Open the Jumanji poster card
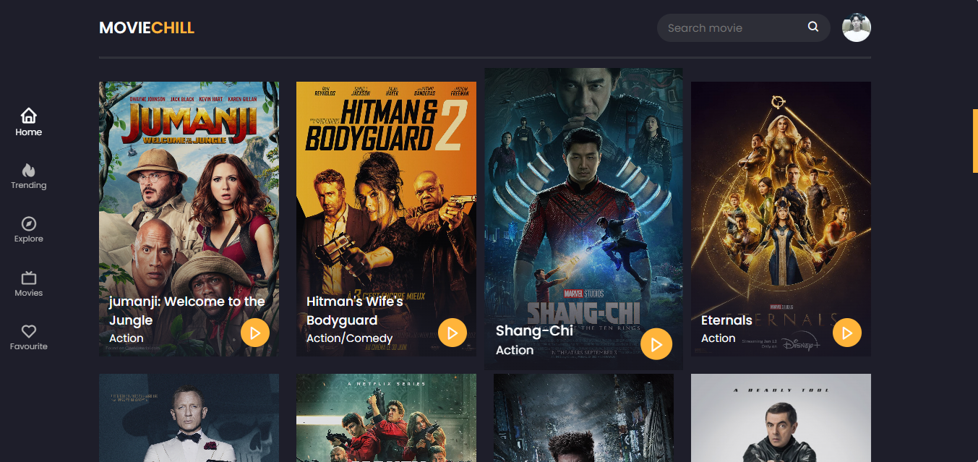 click(189, 218)
